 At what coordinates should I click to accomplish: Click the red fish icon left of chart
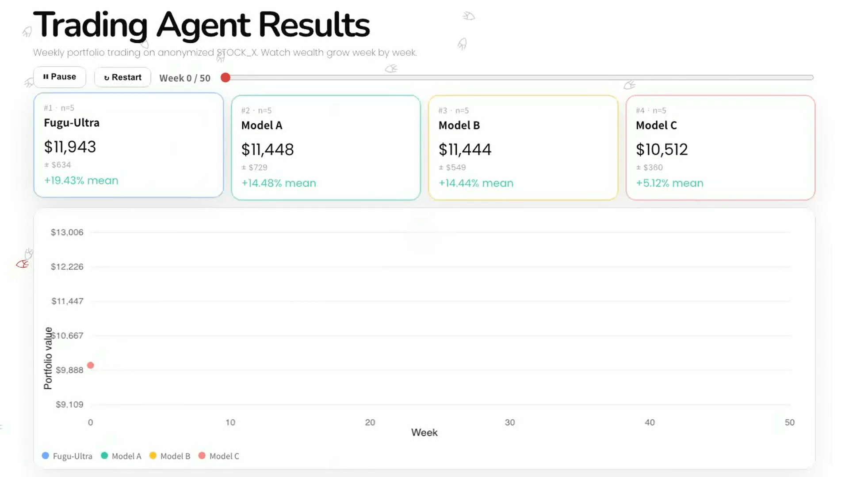click(23, 264)
